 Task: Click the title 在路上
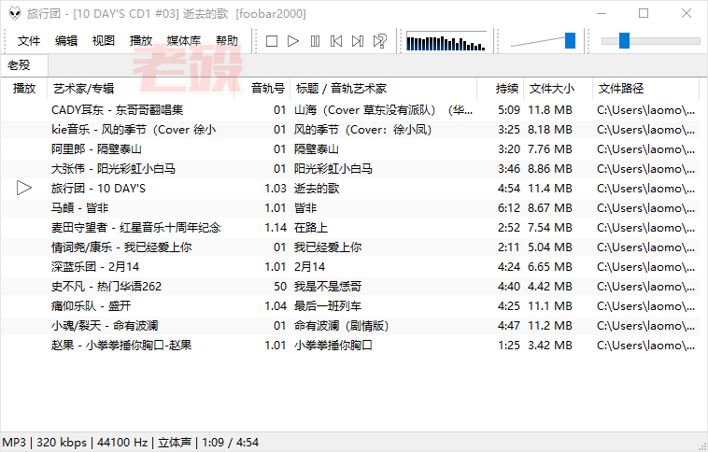pyautogui.click(x=311, y=228)
